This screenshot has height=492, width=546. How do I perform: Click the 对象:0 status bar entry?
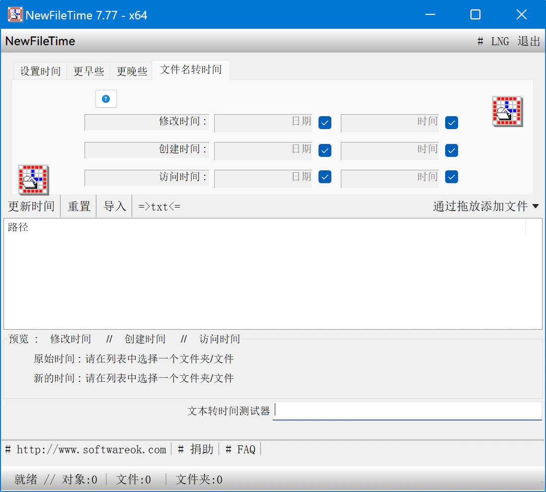pos(80,480)
